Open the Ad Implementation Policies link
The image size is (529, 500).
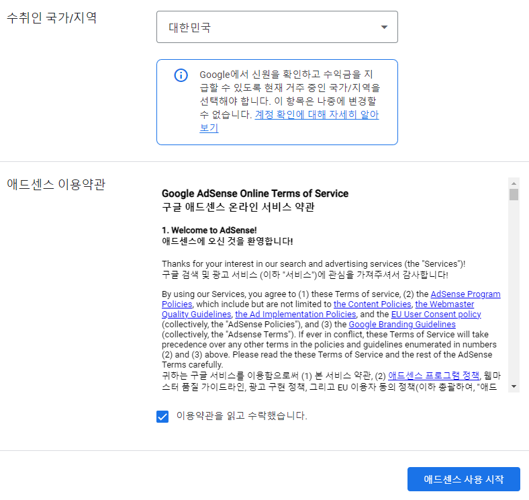click(x=295, y=315)
